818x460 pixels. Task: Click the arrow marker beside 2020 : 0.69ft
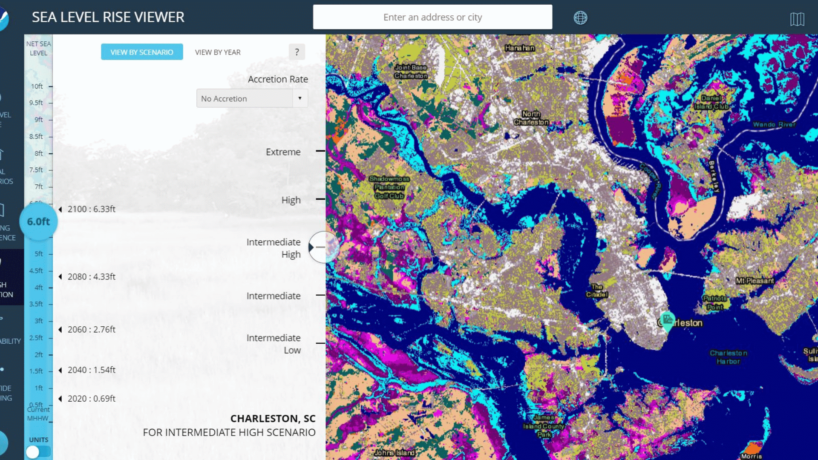click(x=60, y=399)
